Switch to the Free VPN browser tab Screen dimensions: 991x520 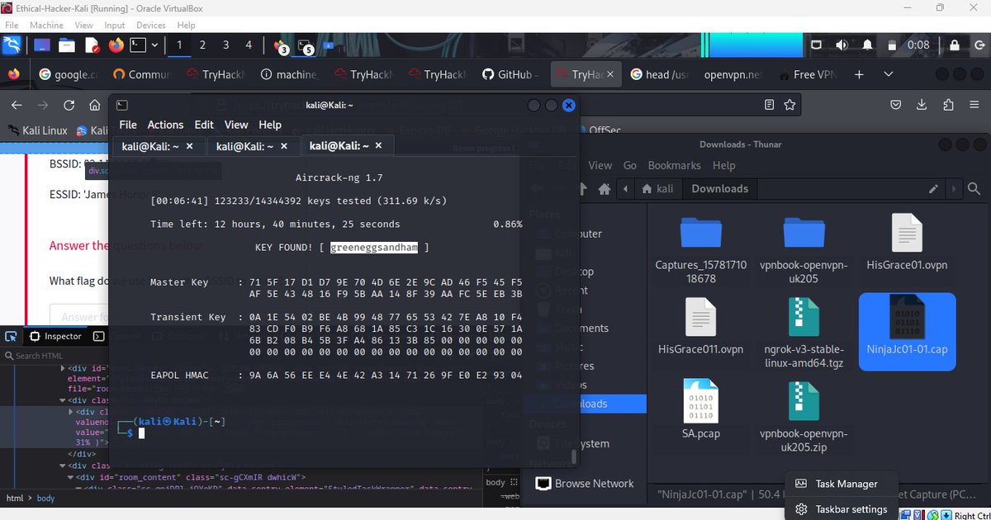pos(807,74)
